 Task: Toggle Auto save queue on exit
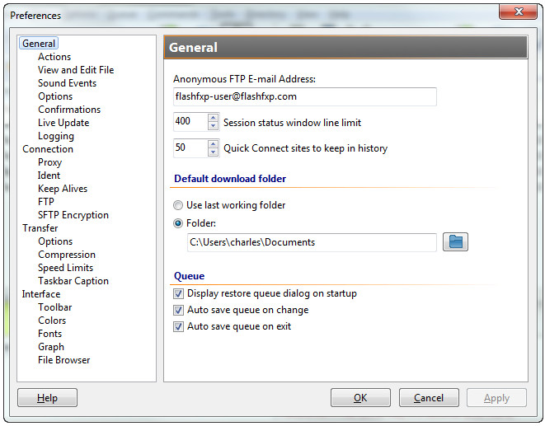tap(178, 326)
